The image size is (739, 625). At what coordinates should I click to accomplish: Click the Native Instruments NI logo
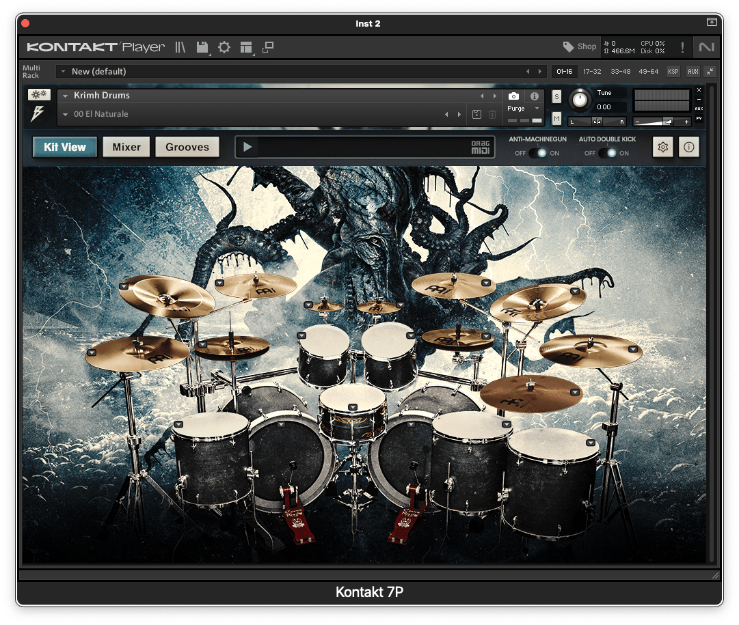point(706,47)
